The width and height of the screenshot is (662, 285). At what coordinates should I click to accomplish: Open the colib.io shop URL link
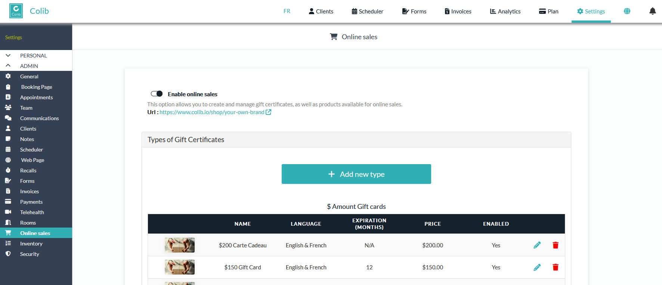(x=212, y=112)
